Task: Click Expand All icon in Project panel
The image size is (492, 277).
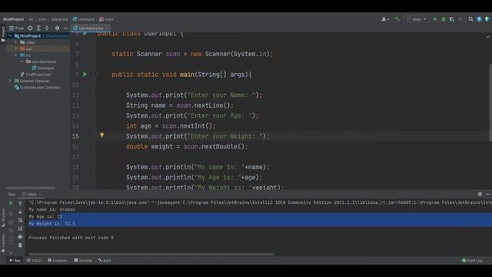Action: click(x=38, y=28)
